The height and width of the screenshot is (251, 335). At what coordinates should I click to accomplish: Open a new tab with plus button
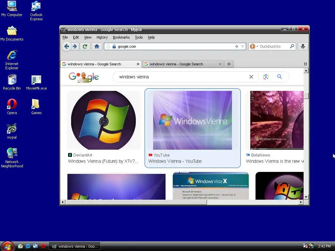coord(229,64)
